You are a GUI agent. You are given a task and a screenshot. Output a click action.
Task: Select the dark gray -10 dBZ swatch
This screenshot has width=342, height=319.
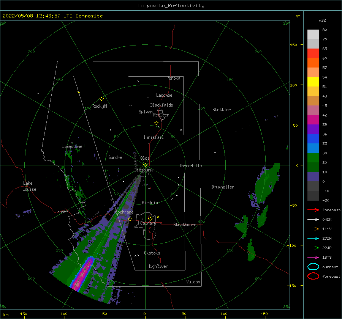click(313, 196)
